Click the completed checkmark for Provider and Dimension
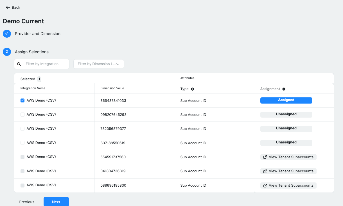Image resolution: width=343 pixels, height=206 pixels. pos(7,34)
